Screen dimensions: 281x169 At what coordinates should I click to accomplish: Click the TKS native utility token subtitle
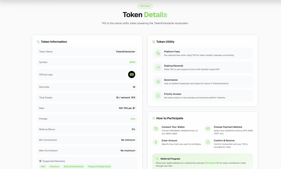[145, 23]
